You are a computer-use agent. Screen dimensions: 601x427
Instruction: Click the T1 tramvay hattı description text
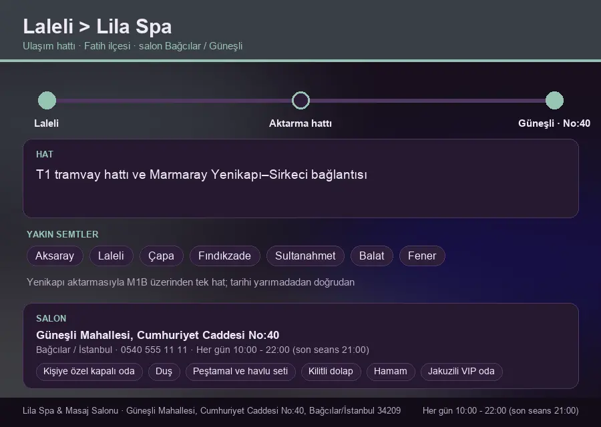pyautogui.click(x=202, y=175)
